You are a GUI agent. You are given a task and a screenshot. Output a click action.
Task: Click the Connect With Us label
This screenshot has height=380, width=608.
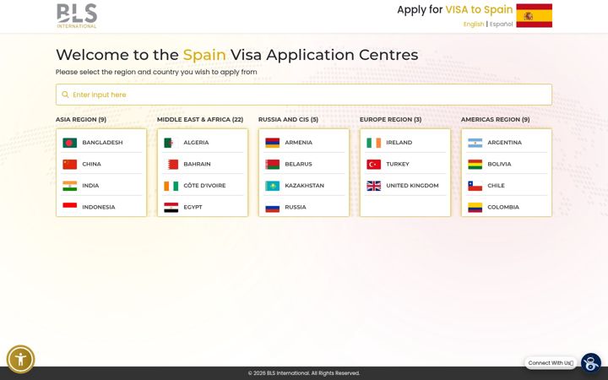(551, 363)
